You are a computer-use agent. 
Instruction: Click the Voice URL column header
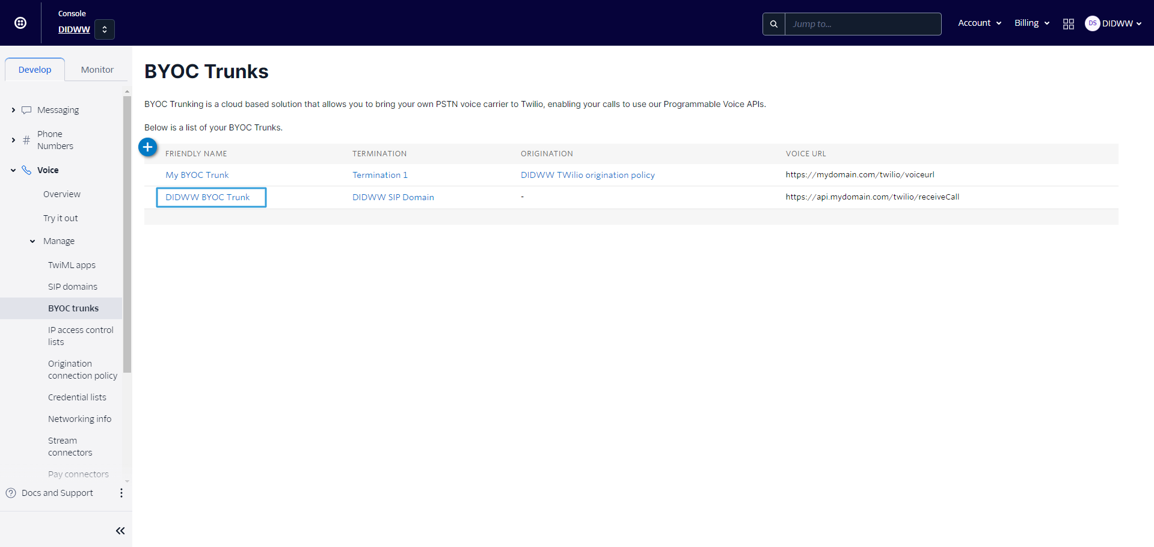tap(806, 154)
